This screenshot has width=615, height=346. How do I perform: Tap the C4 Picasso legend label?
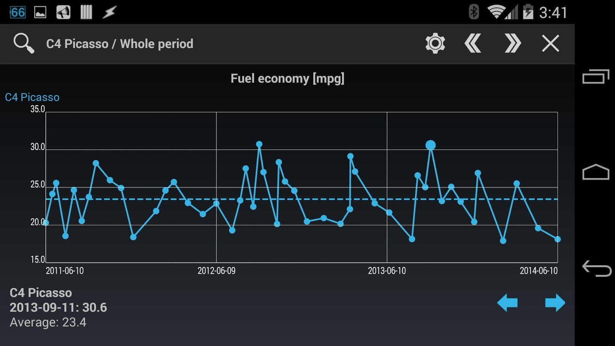(32, 97)
